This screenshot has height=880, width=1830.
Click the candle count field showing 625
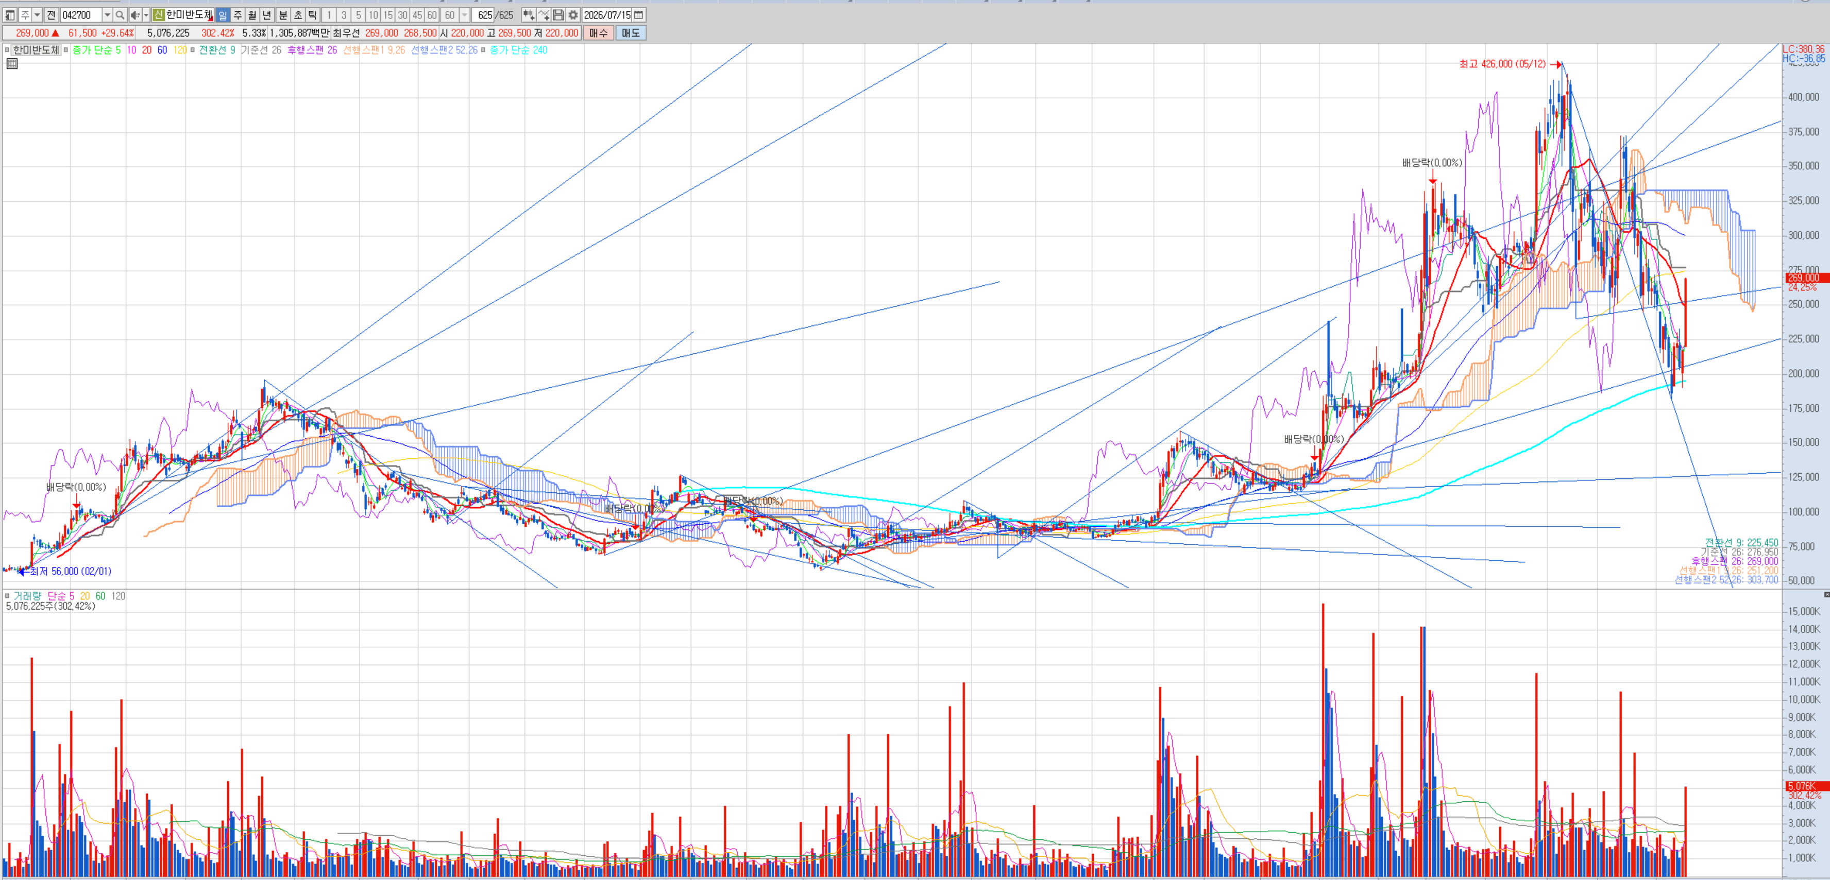(484, 15)
